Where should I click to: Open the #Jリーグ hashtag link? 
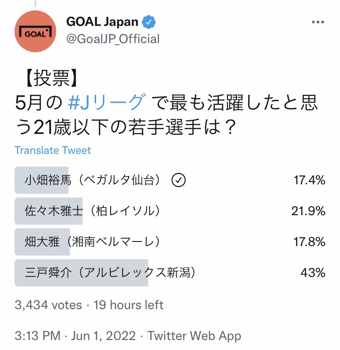coord(107,104)
